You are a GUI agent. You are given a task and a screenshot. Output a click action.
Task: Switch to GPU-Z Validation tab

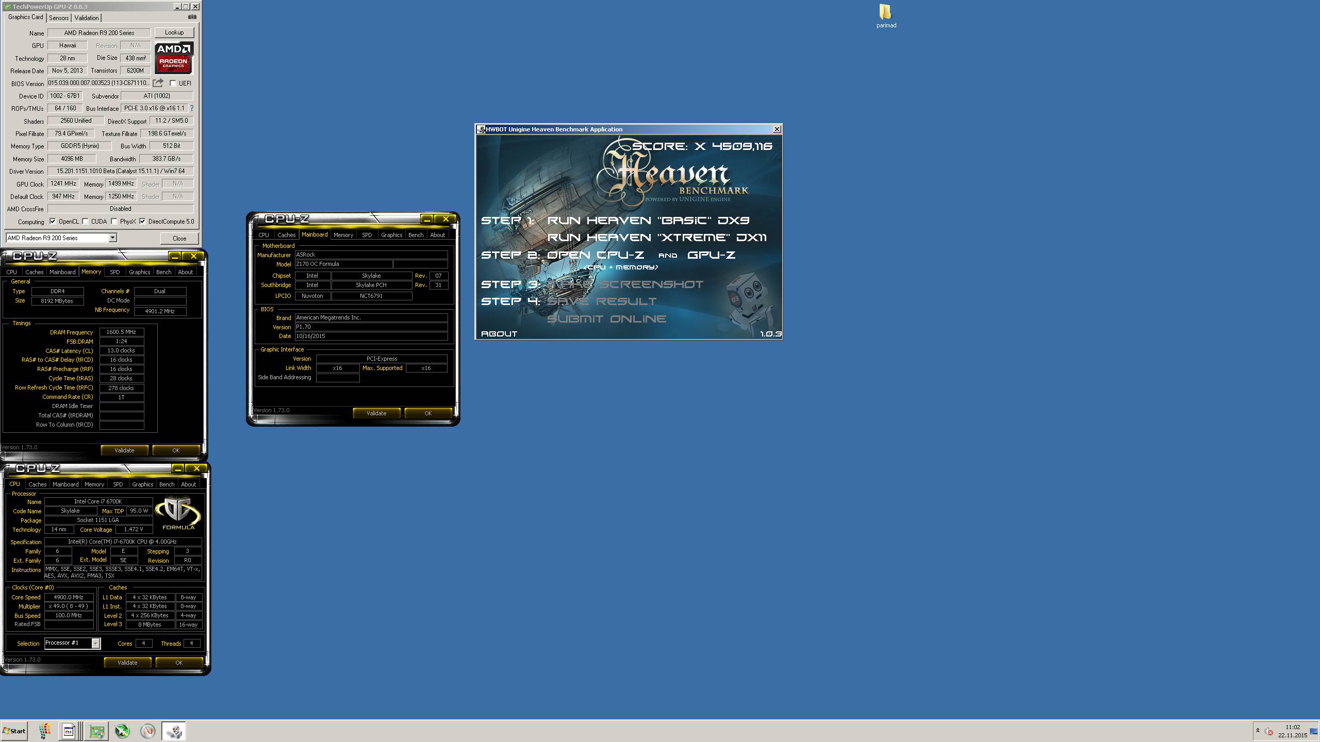[x=87, y=18]
